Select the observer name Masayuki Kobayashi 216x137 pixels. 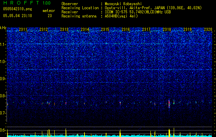point(123,4)
